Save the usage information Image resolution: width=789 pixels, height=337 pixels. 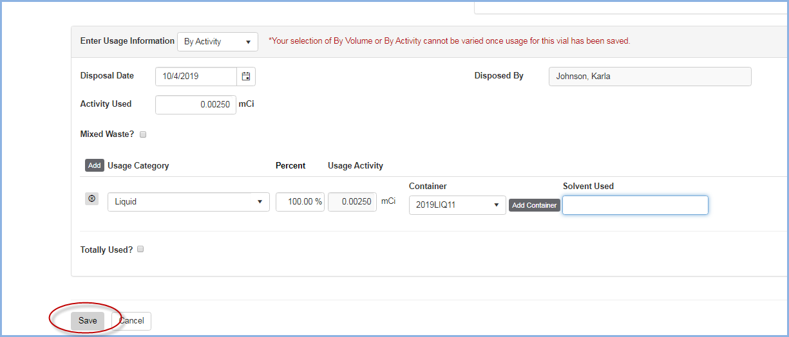coord(88,321)
